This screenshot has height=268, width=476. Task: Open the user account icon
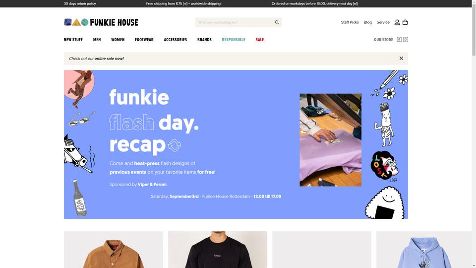pos(397,22)
